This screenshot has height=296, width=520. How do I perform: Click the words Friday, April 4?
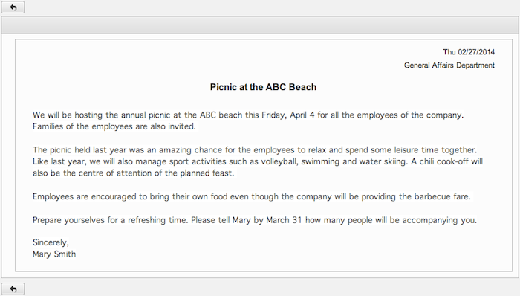click(x=288, y=115)
